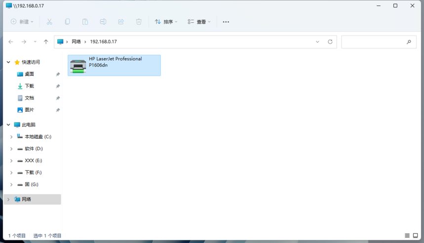This screenshot has height=243, width=424.
Task: Open the three-dot more options menu
Action: coord(226,22)
